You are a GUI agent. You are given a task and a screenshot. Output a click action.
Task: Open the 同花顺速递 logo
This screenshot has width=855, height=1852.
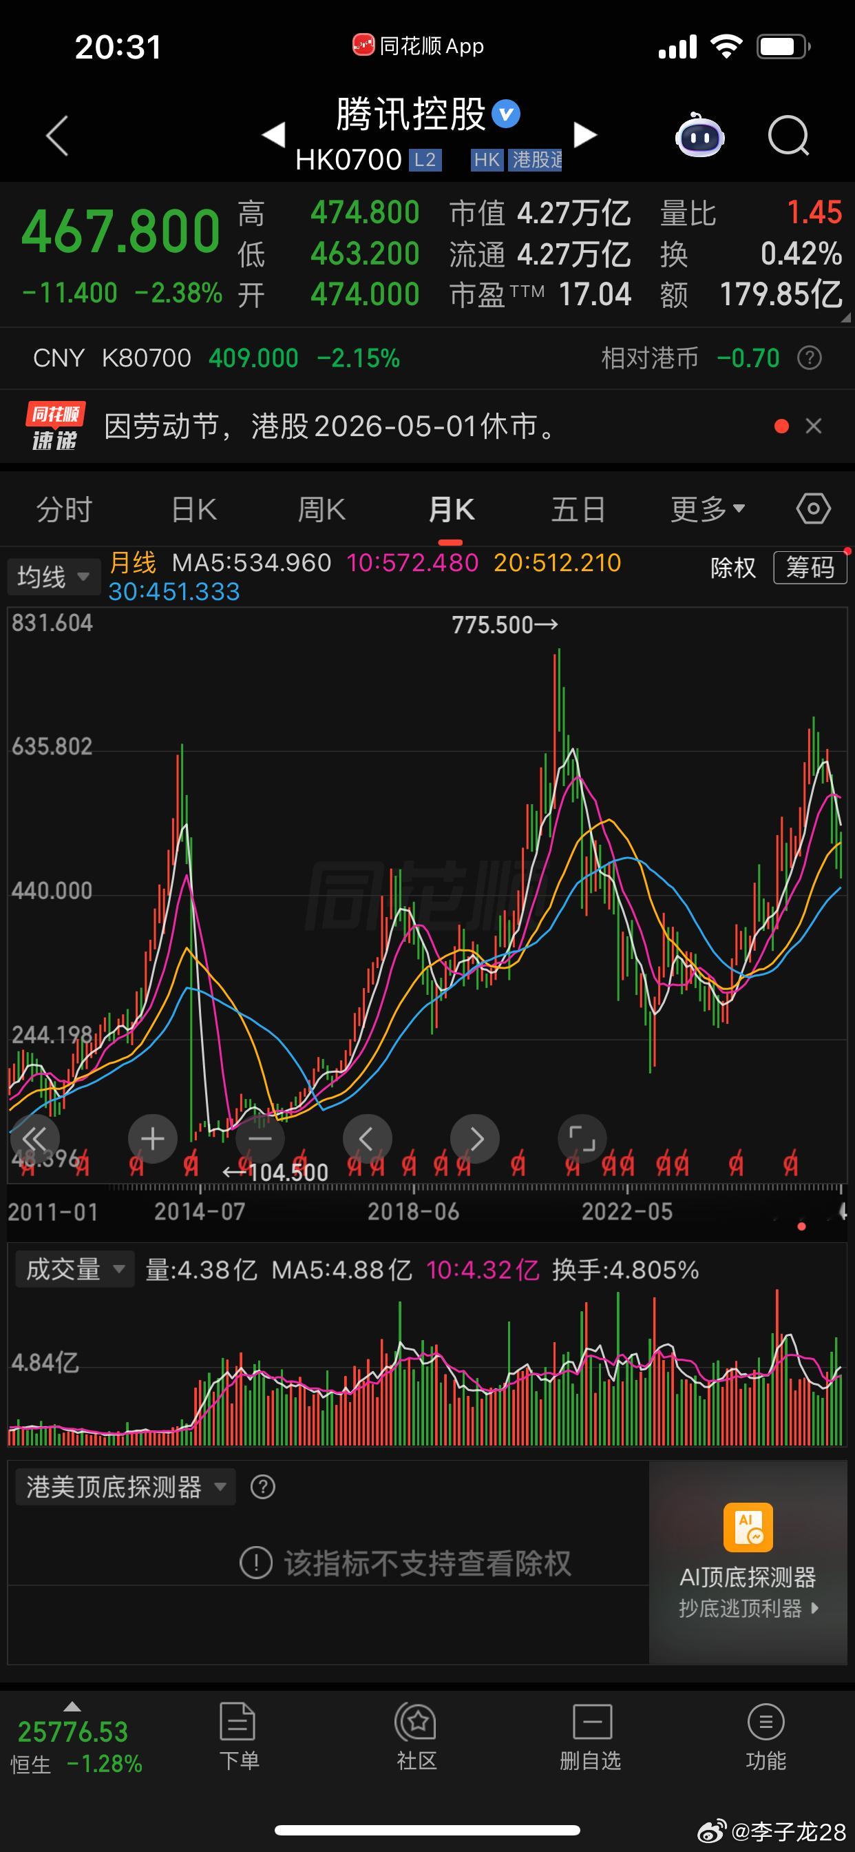(54, 426)
